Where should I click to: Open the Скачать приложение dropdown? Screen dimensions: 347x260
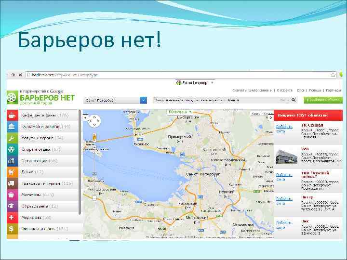[x=252, y=90]
